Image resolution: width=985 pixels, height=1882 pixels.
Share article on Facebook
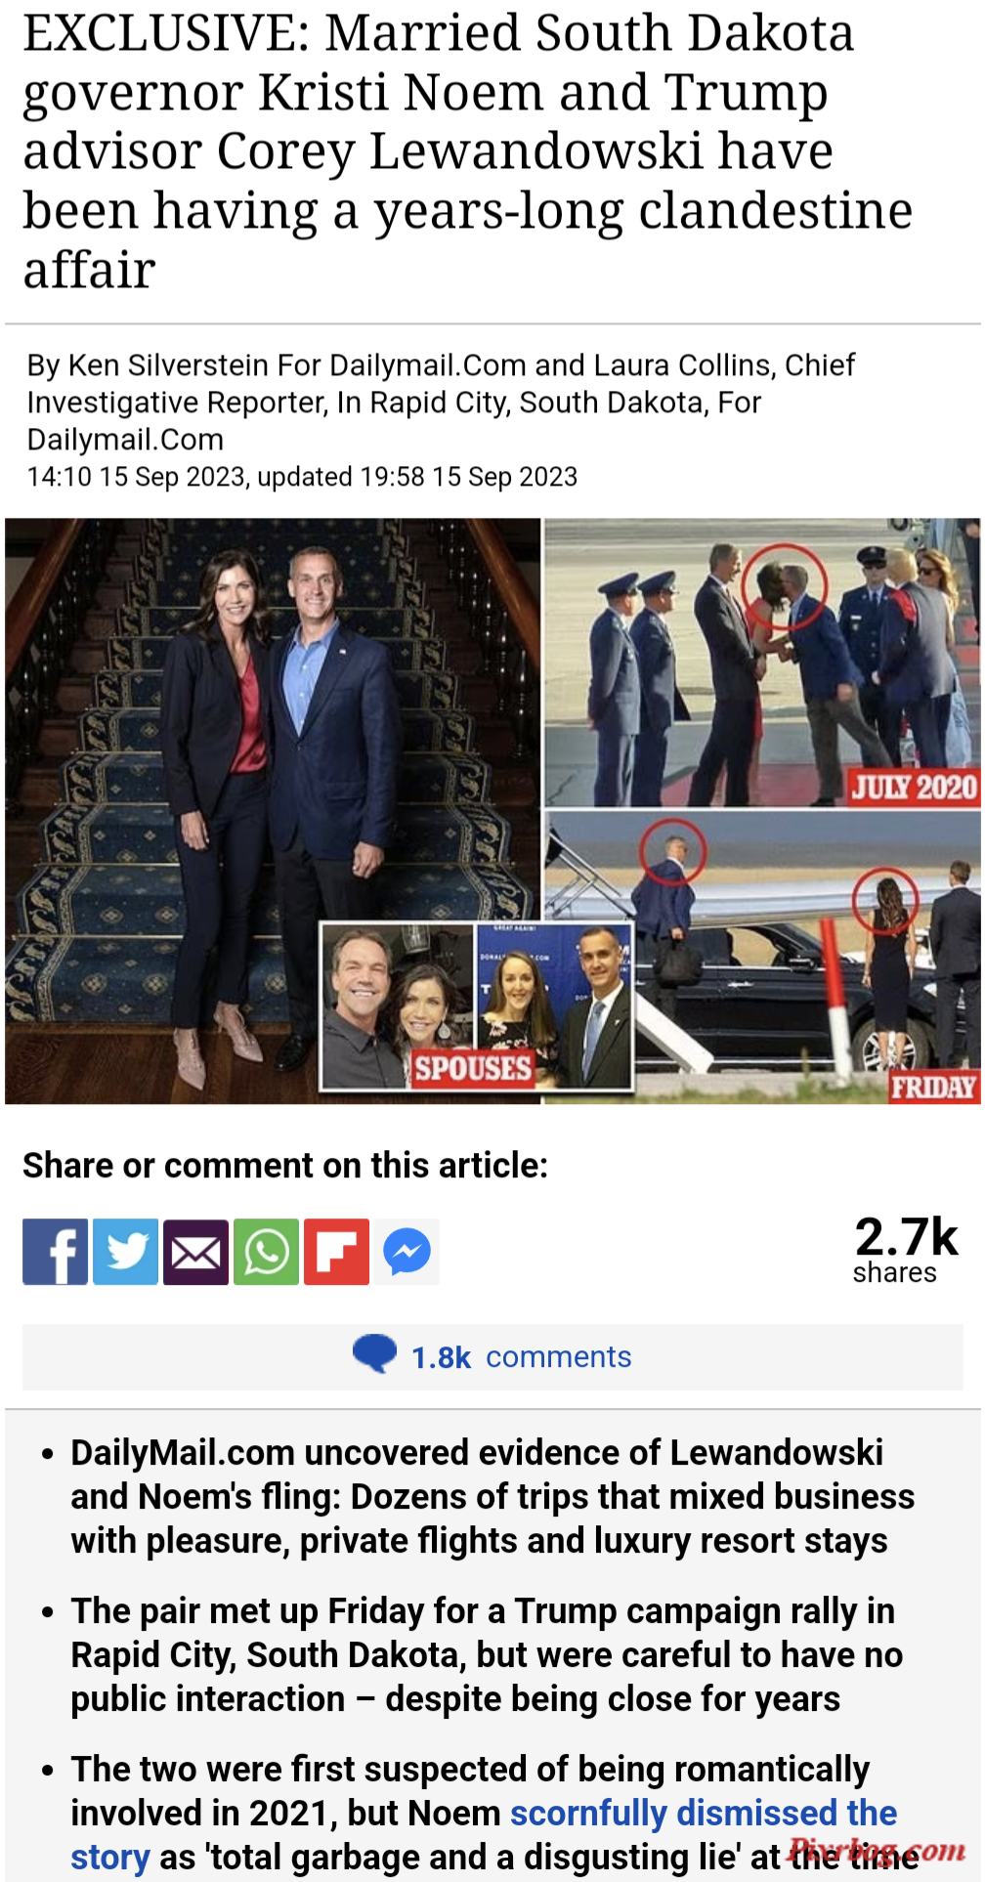pos(56,1252)
